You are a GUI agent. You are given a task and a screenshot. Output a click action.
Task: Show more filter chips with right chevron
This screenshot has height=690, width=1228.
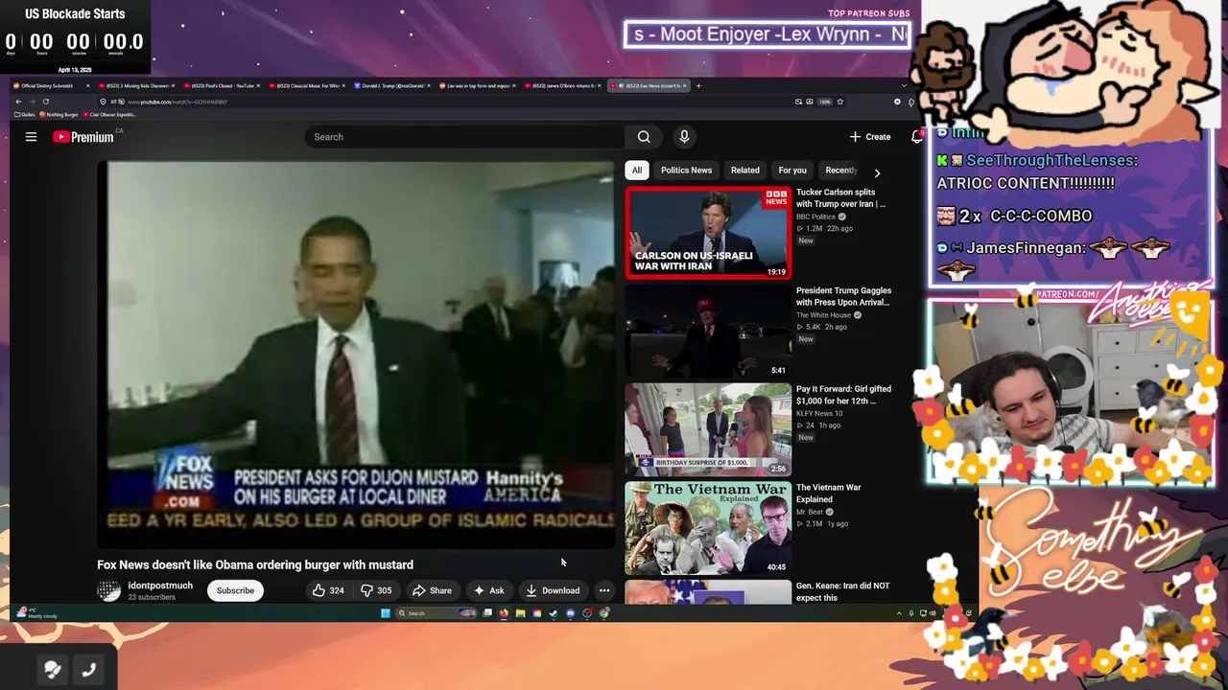tap(877, 173)
